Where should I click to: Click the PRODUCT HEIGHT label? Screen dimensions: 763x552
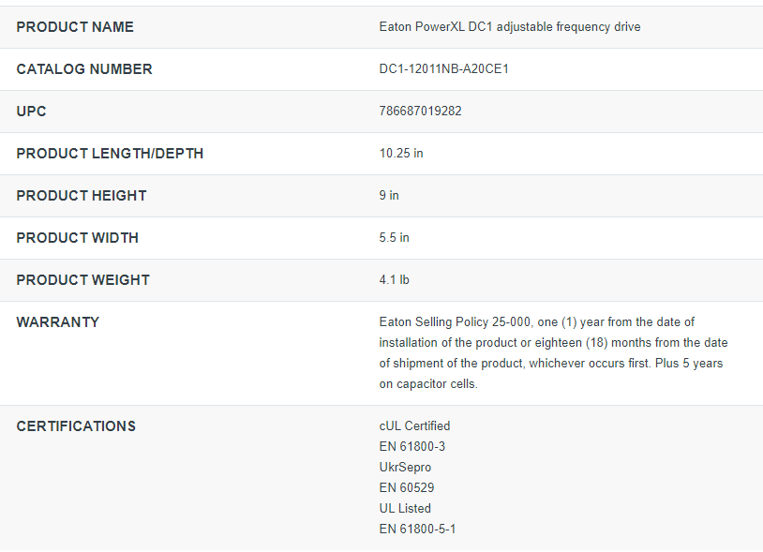click(82, 196)
